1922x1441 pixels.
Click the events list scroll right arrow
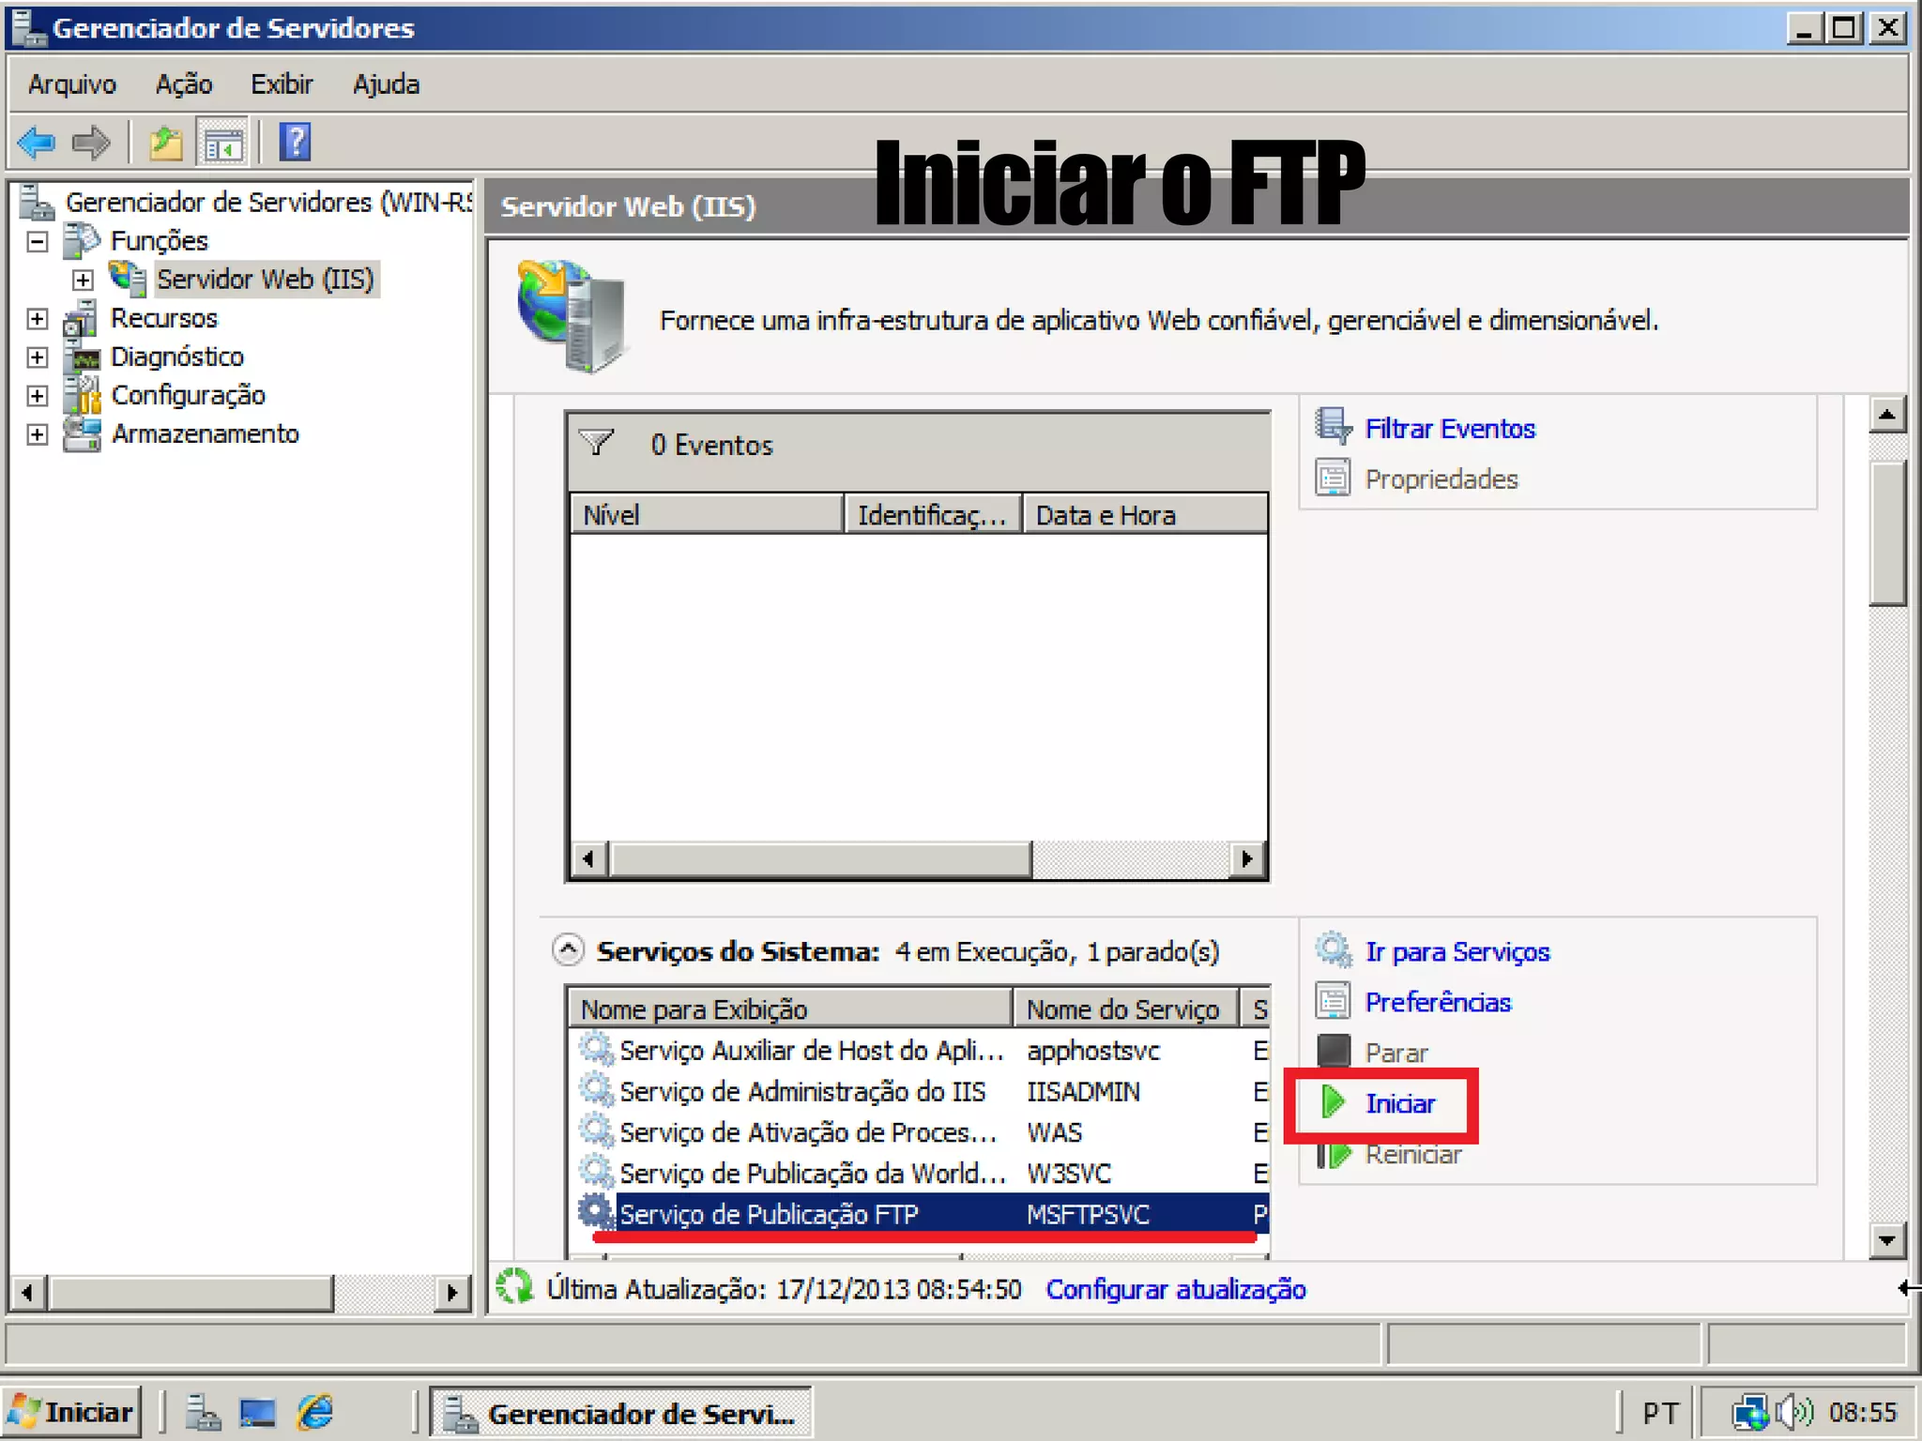pos(1246,858)
